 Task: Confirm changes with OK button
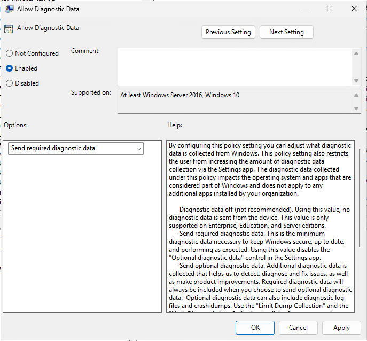(255, 328)
